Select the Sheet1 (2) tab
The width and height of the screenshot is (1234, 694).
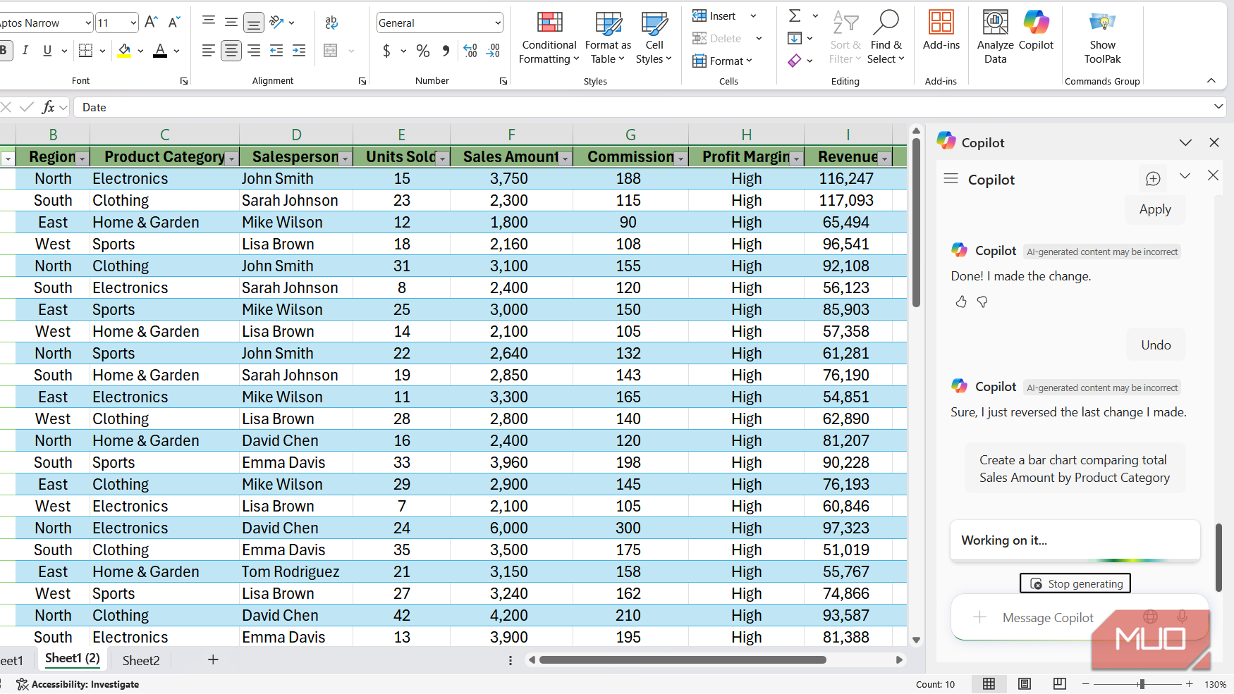73,659
